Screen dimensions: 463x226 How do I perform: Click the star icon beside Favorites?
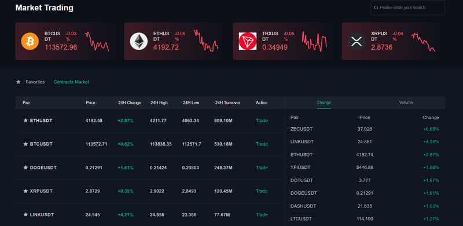(x=19, y=82)
